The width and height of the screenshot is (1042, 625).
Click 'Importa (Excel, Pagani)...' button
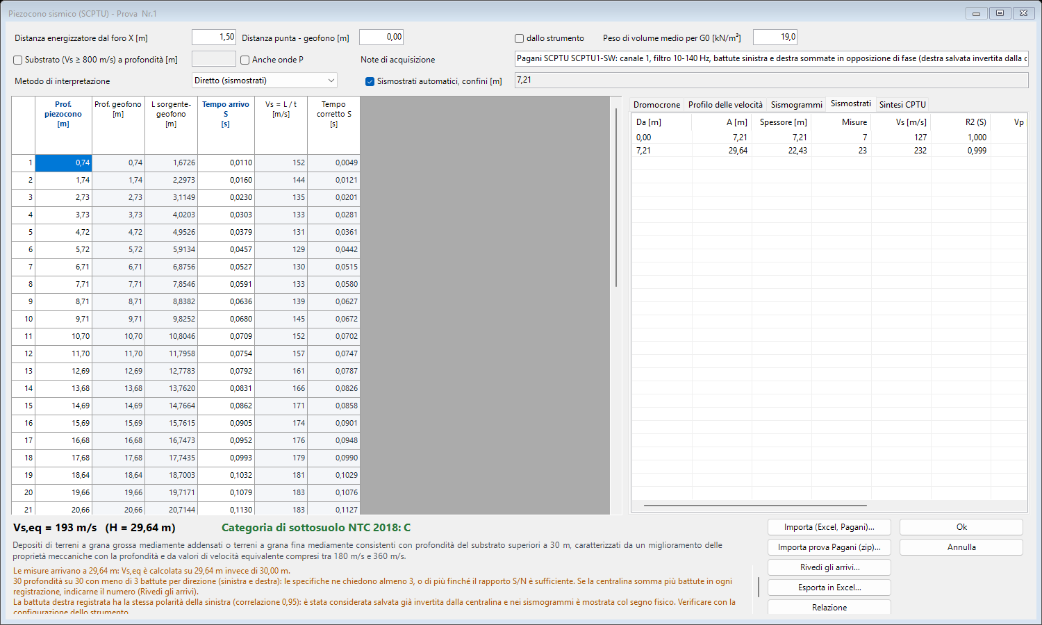click(829, 527)
